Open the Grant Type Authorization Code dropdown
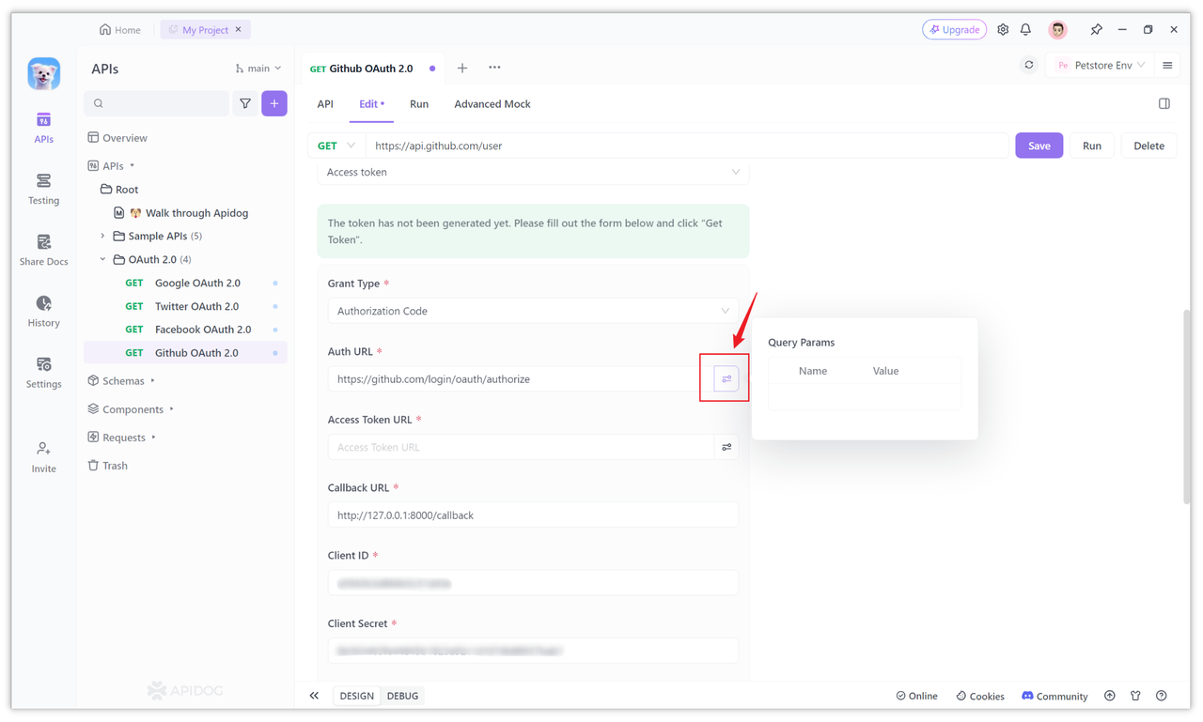1203x722 pixels. (x=533, y=311)
